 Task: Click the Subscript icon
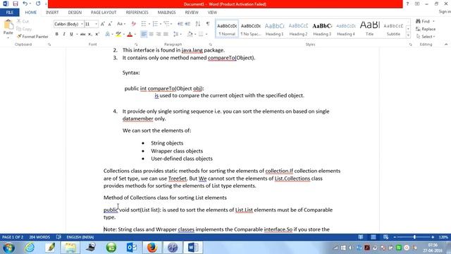[90, 35]
